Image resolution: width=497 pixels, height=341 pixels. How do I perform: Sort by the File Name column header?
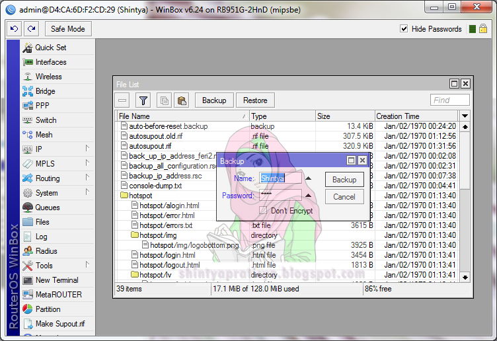tap(183, 116)
